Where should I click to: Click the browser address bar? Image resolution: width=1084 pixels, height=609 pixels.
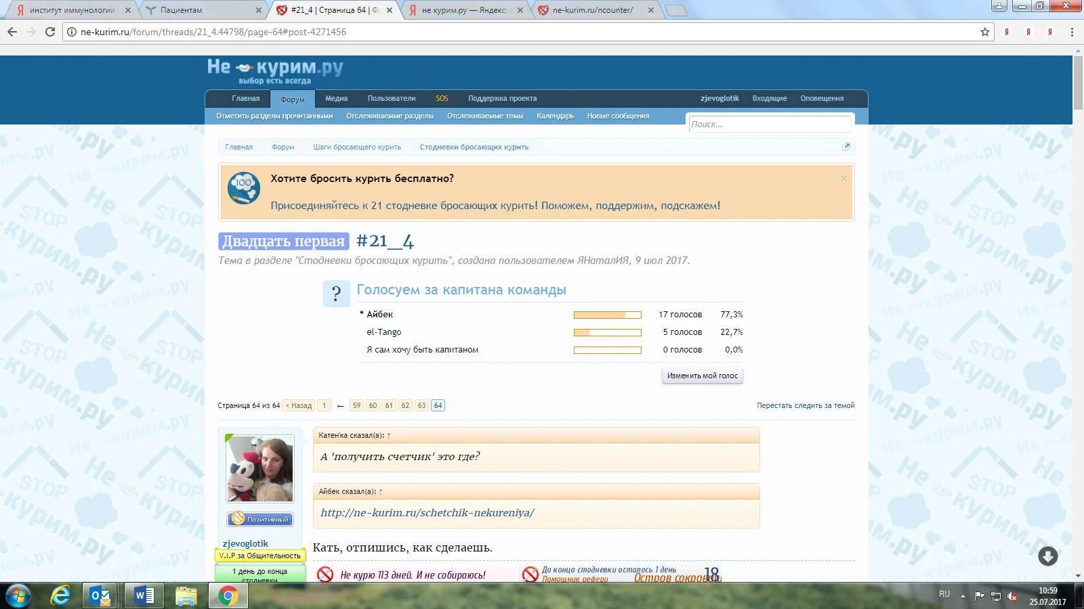tap(528, 32)
